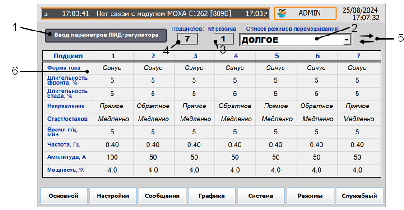Click the ADMIN user icon
The height and width of the screenshot is (210, 404).
tap(282, 13)
